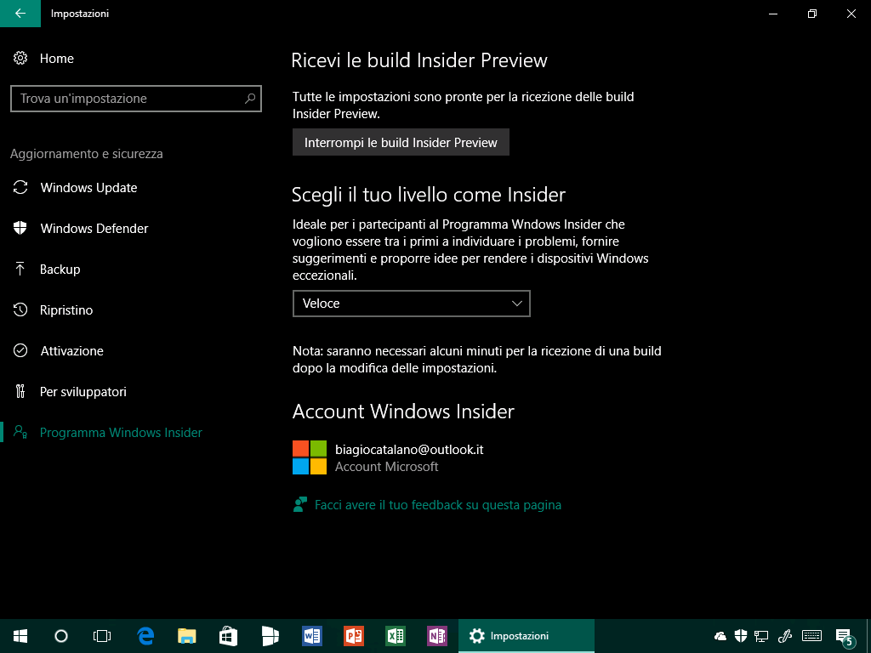Close the Impostazioni window

(x=851, y=14)
